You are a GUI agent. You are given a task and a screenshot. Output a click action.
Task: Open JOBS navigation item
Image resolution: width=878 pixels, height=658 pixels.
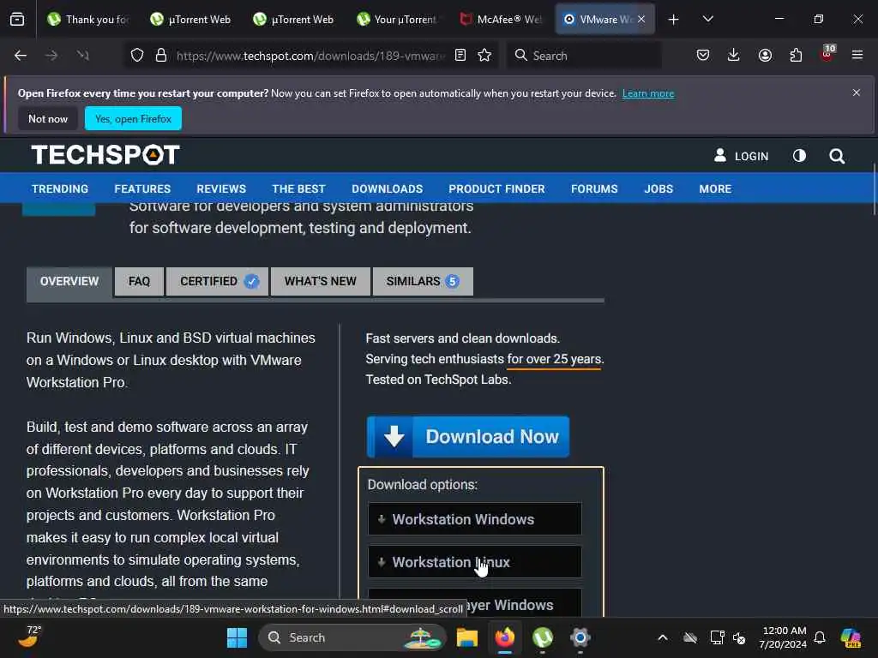(x=658, y=189)
